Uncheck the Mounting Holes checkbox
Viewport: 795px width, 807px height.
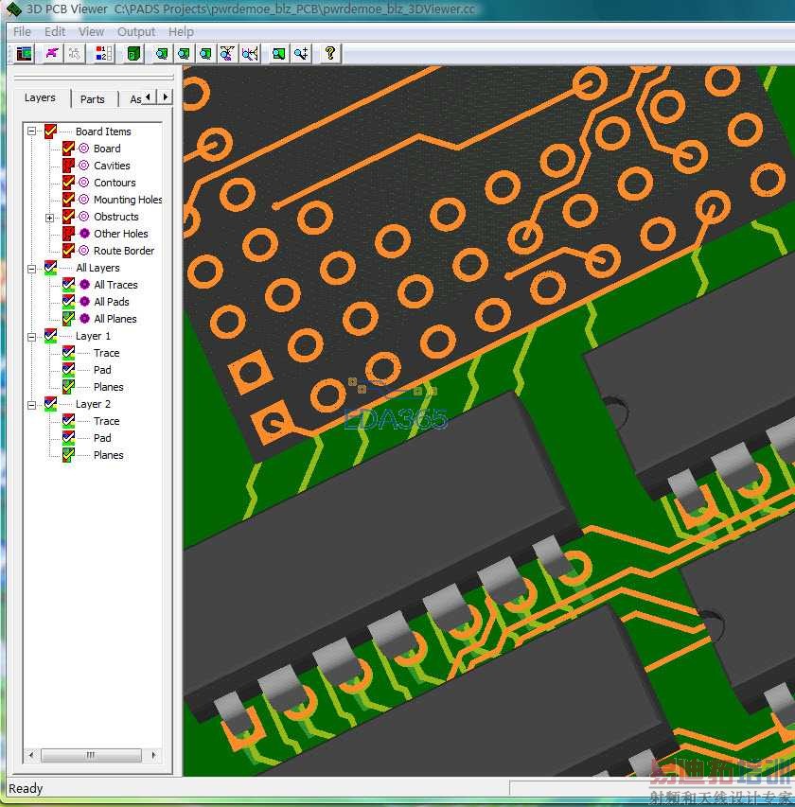68,200
